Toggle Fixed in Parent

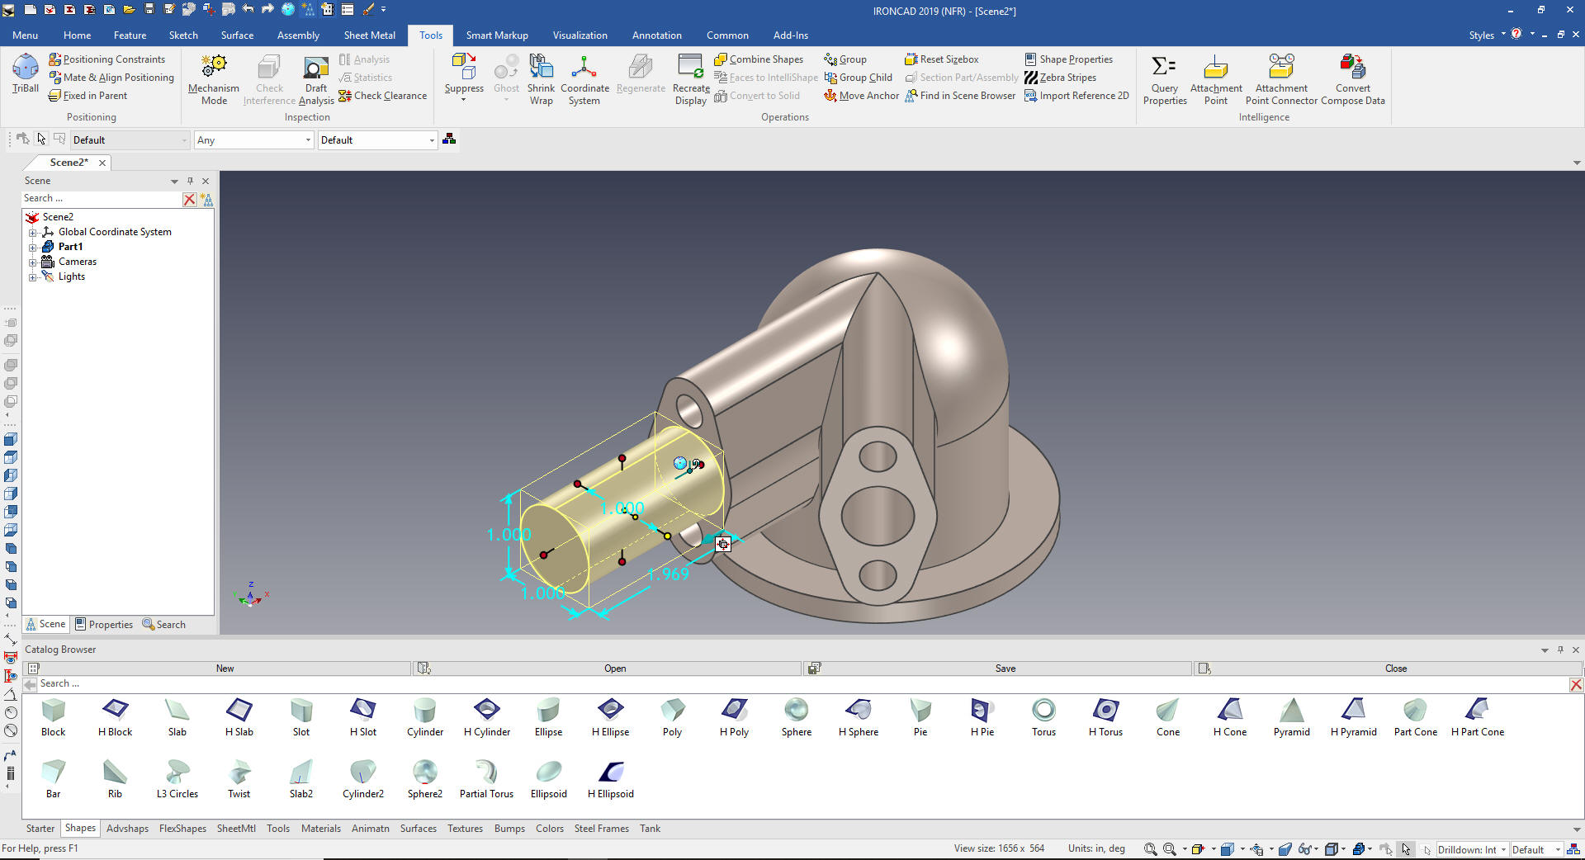pyautogui.click(x=88, y=96)
